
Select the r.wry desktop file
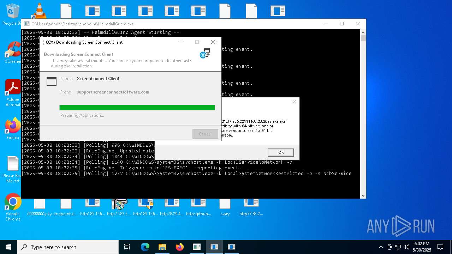coord(225,207)
